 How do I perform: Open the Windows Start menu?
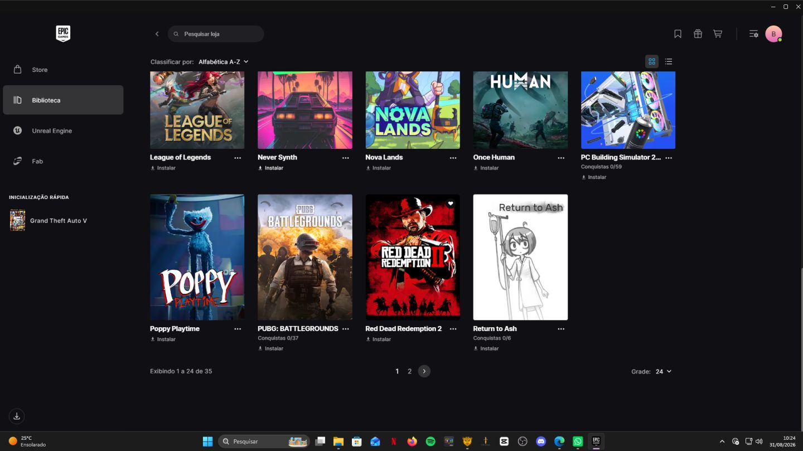(x=207, y=442)
